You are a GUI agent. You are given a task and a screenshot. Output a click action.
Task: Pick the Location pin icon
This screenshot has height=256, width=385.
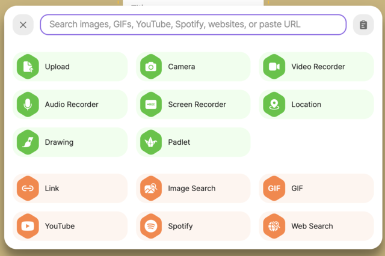coord(274,105)
